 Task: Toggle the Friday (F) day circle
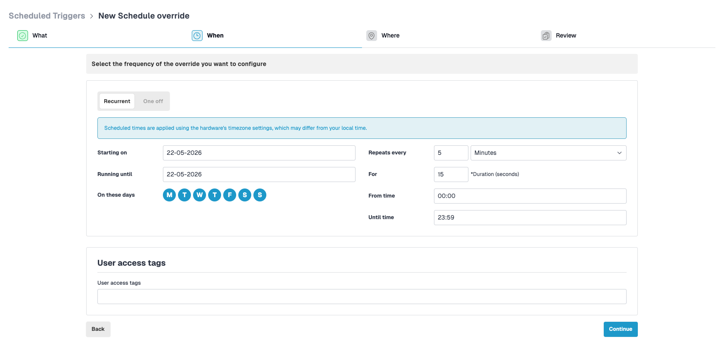coord(230,195)
